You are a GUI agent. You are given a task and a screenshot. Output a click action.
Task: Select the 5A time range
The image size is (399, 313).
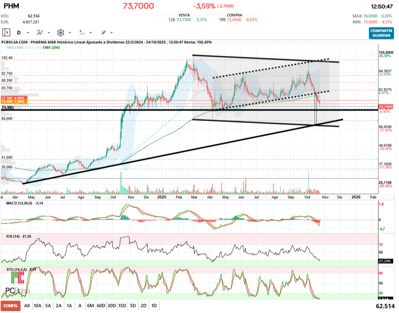(x=48, y=305)
